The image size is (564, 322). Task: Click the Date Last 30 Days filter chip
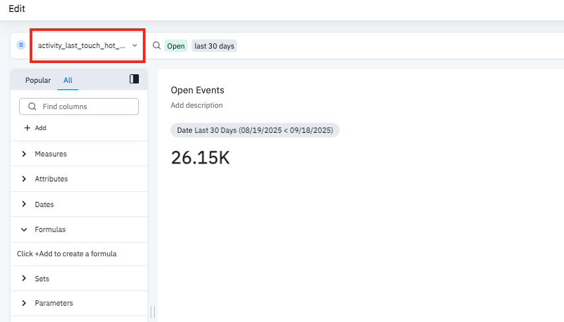point(255,130)
